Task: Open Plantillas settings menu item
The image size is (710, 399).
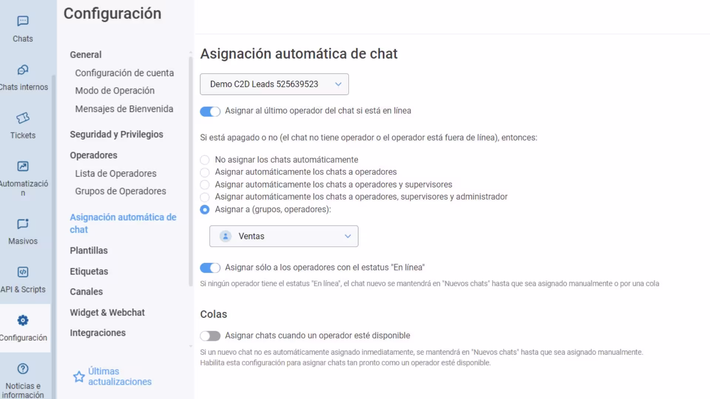Action: [89, 250]
